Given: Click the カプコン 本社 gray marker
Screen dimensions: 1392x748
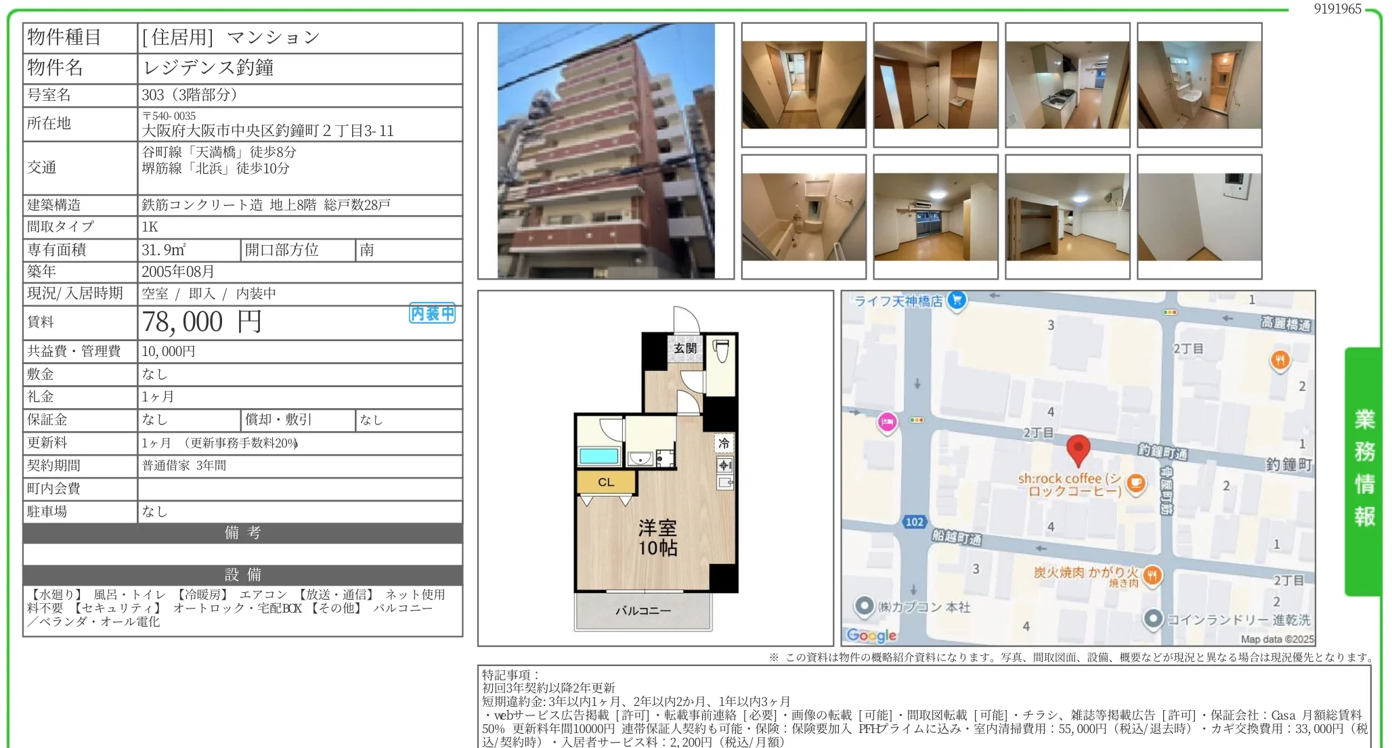Looking at the screenshot, I should (865, 606).
